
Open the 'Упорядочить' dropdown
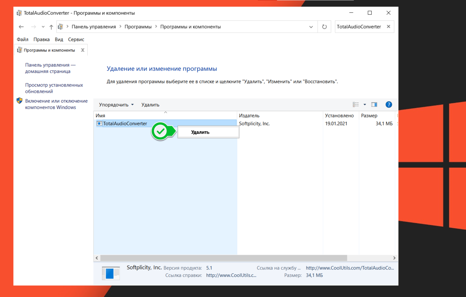coord(116,105)
